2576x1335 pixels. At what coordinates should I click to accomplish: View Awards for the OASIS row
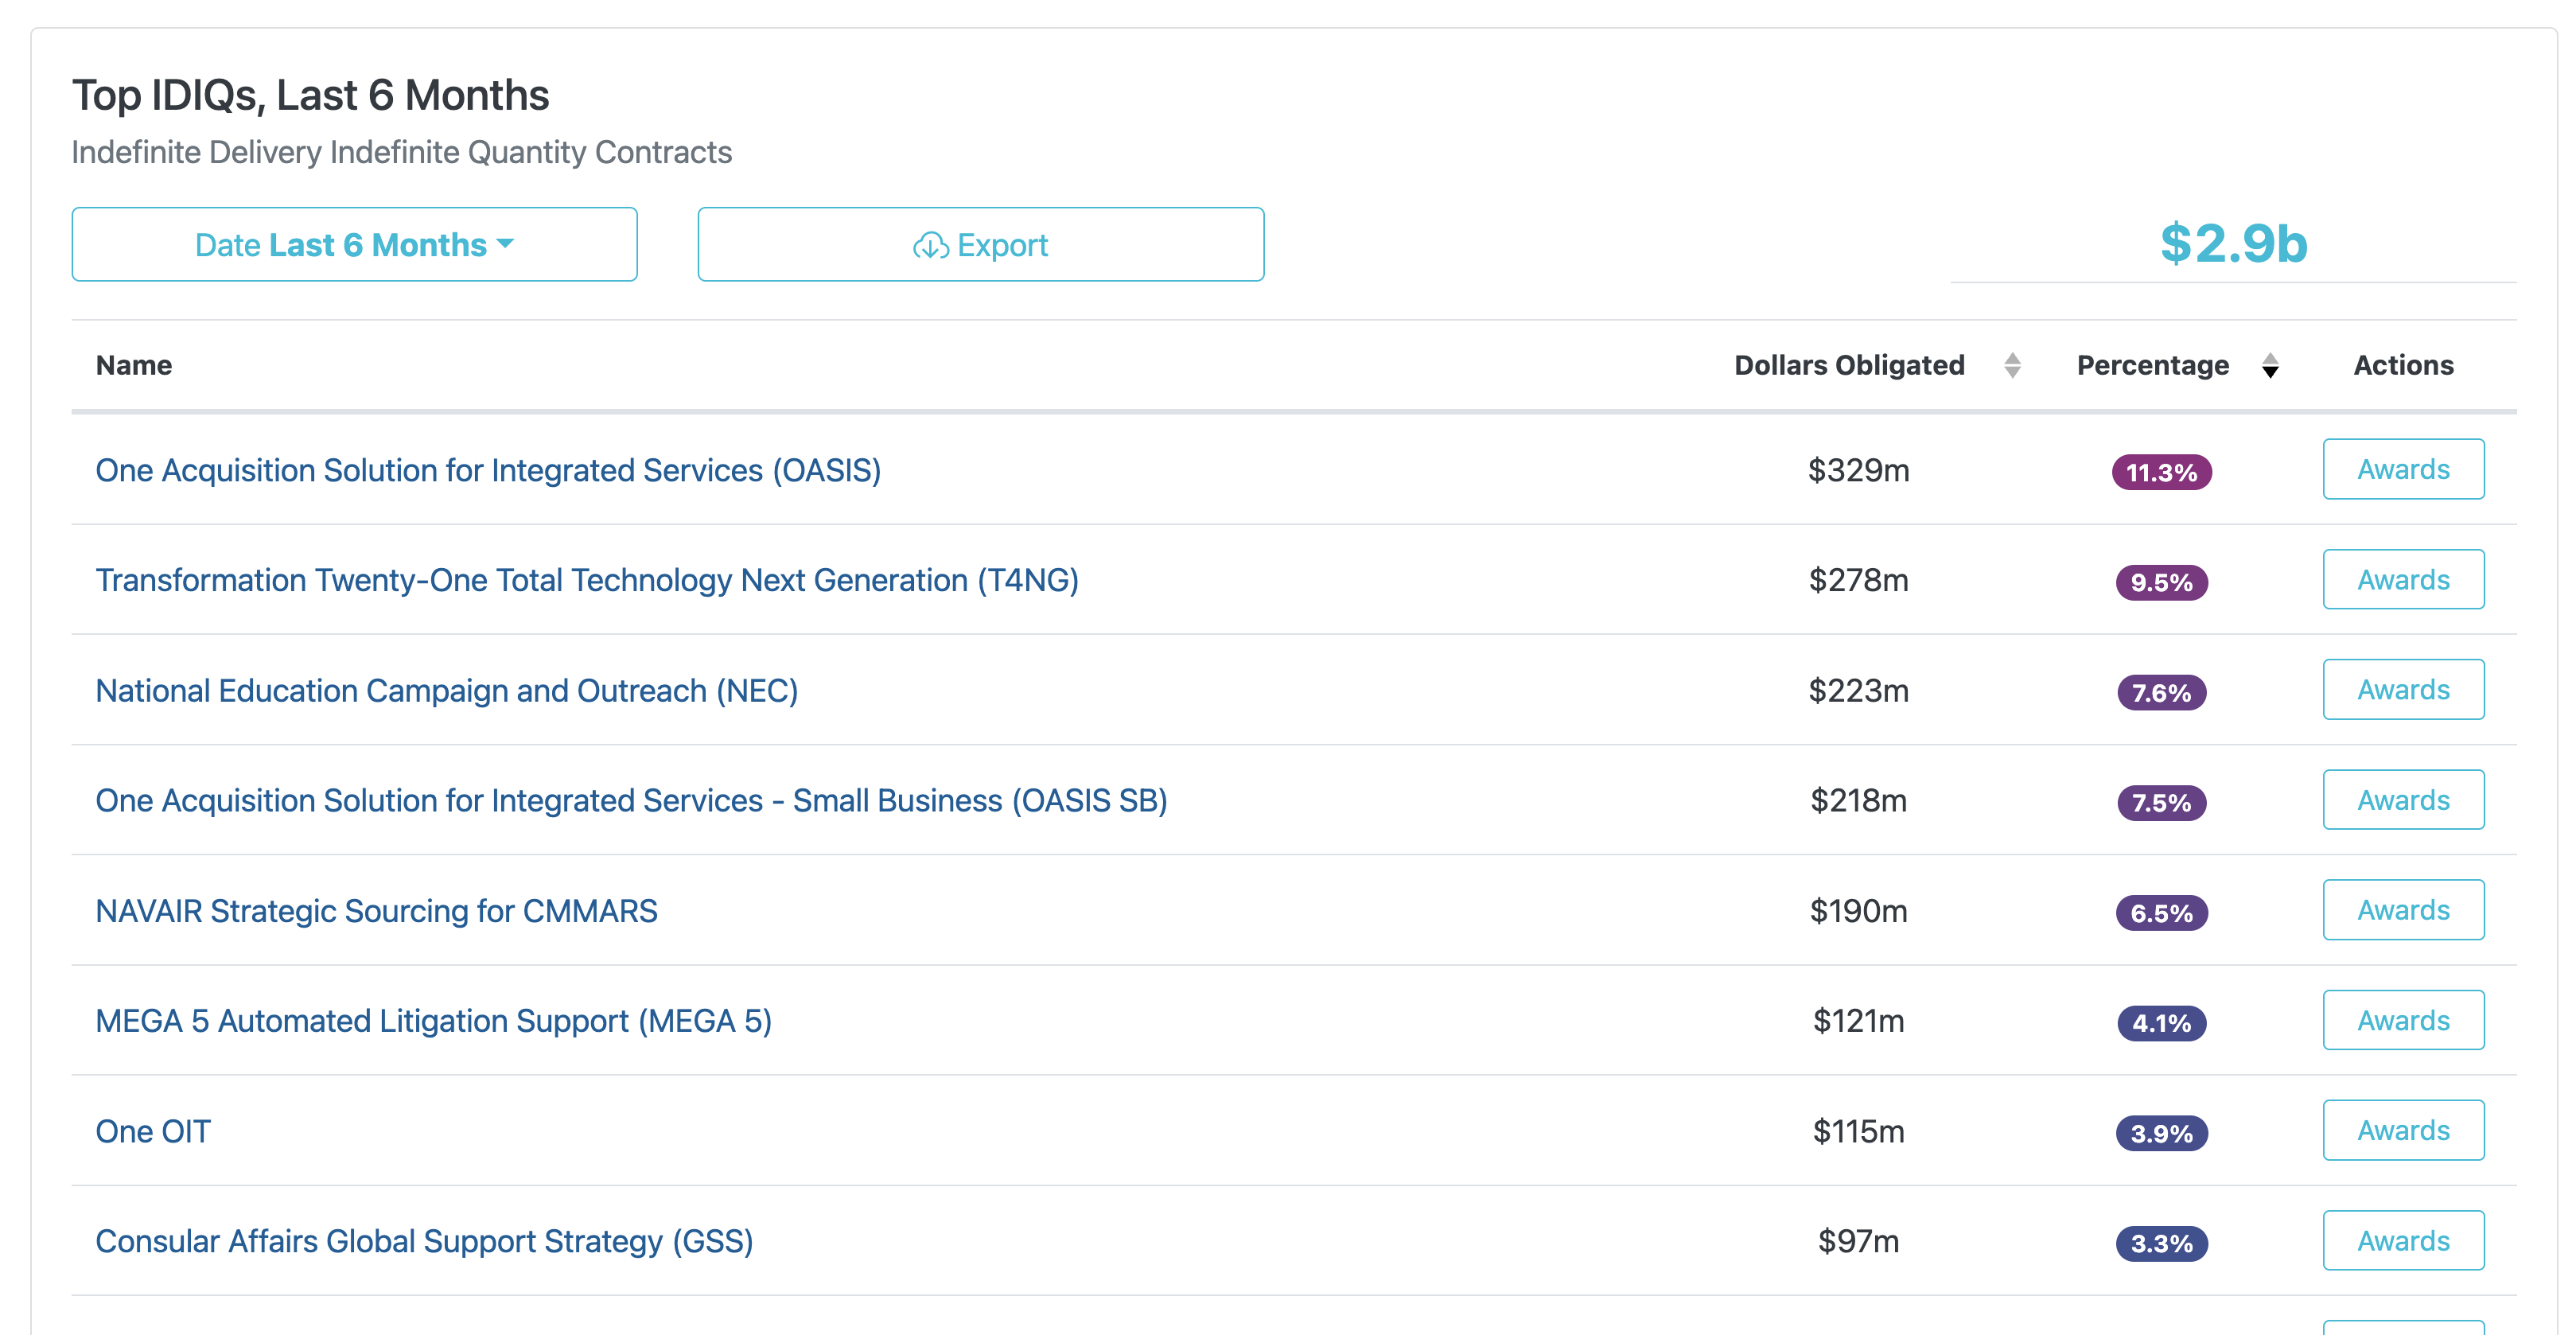pos(2403,469)
